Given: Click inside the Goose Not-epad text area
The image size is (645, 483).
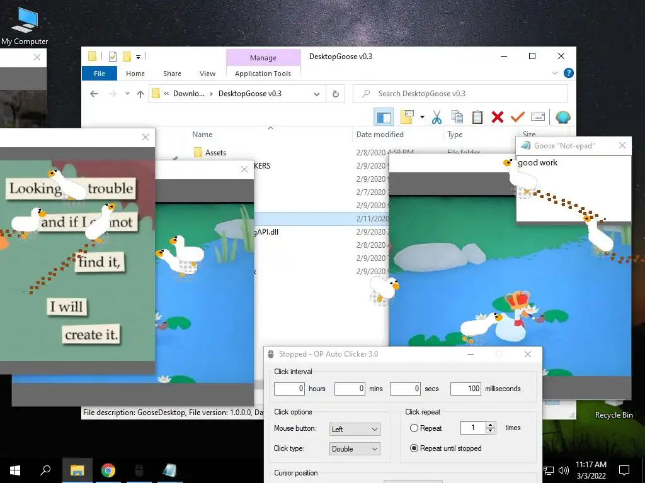Looking at the screenshot, I should [573, 188].
